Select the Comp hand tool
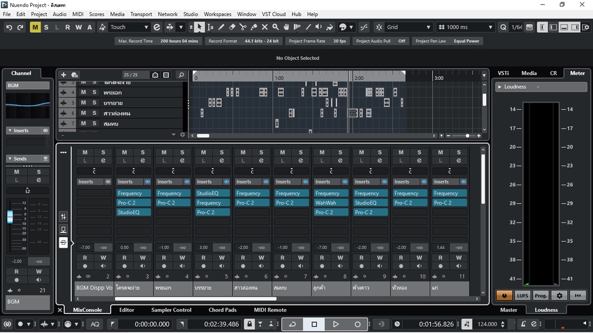 click(x=286, y=27)
